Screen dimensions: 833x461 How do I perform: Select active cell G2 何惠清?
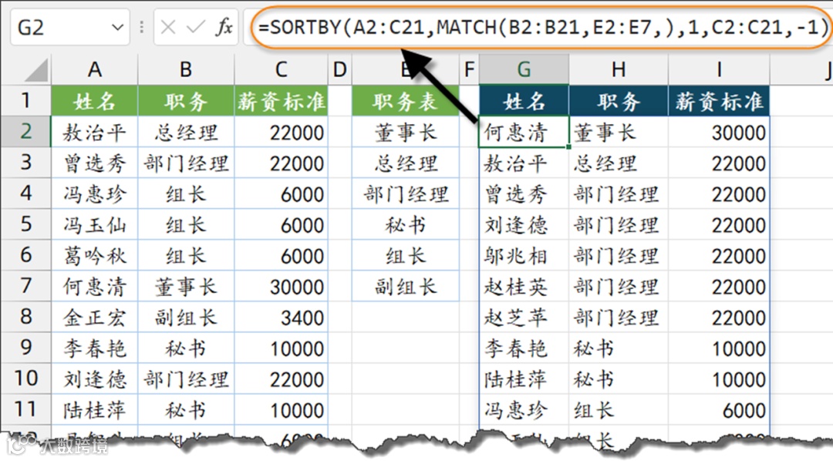pos(524,132)
